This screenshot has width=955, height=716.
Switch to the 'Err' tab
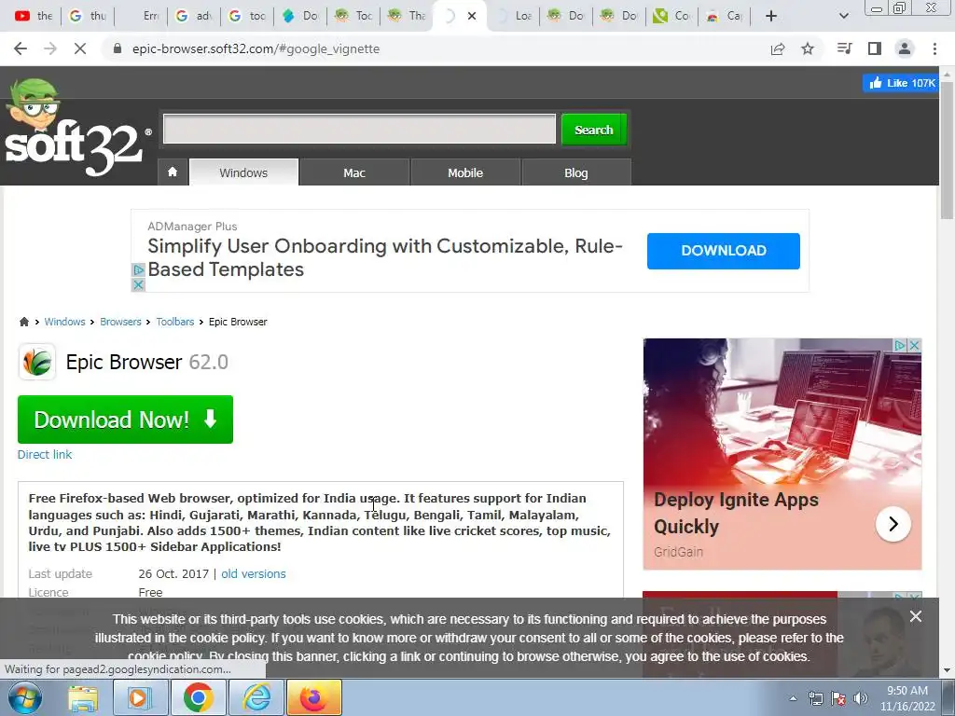(x=142, y=16)
